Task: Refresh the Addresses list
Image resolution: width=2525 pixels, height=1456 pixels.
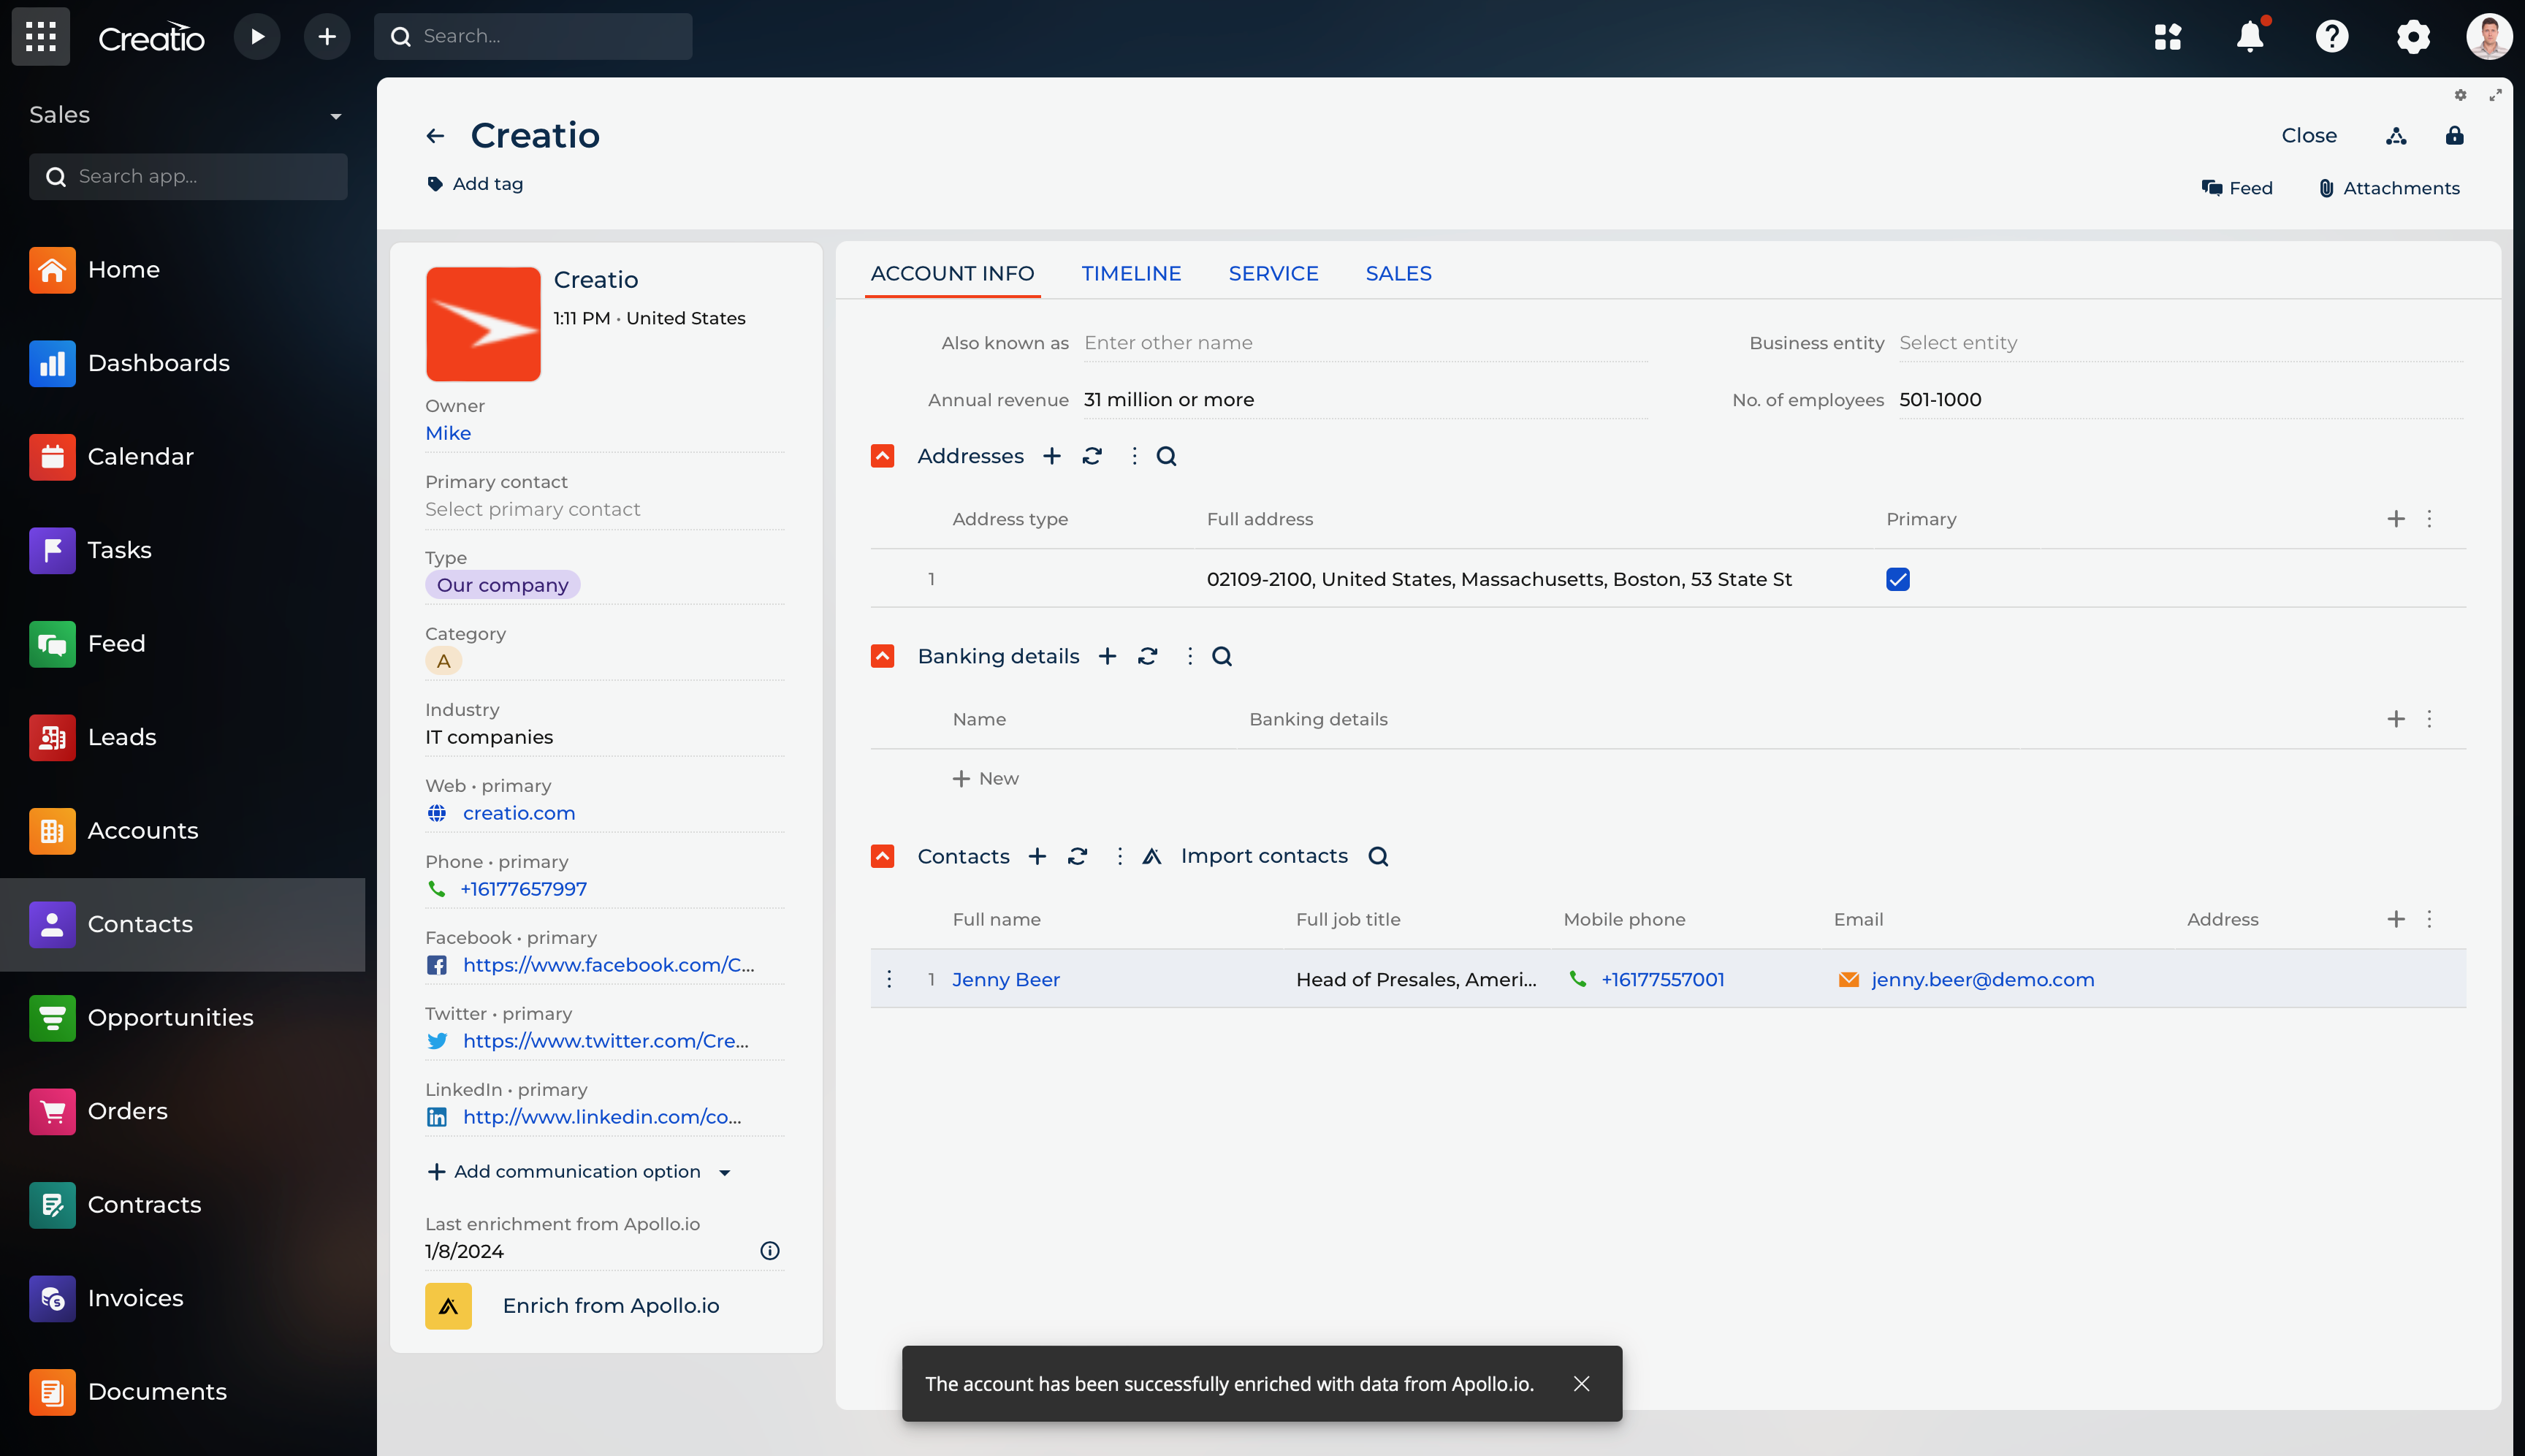Action: pos(1093,456)
